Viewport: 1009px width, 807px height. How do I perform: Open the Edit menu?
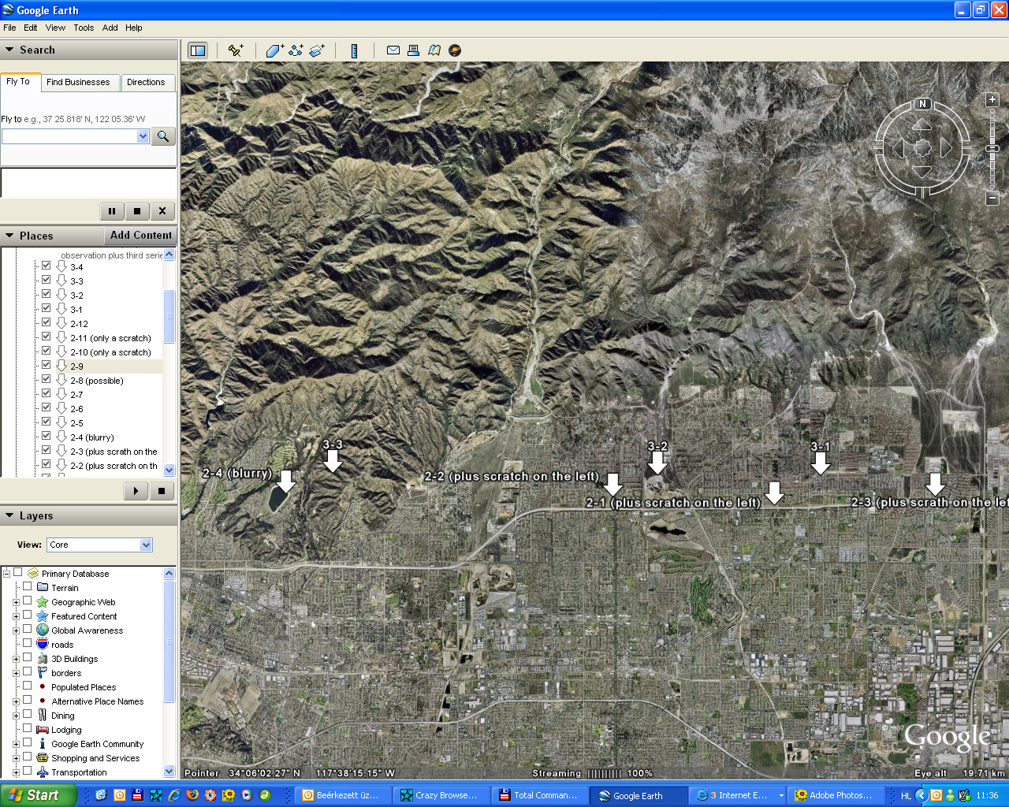point(31,28)
